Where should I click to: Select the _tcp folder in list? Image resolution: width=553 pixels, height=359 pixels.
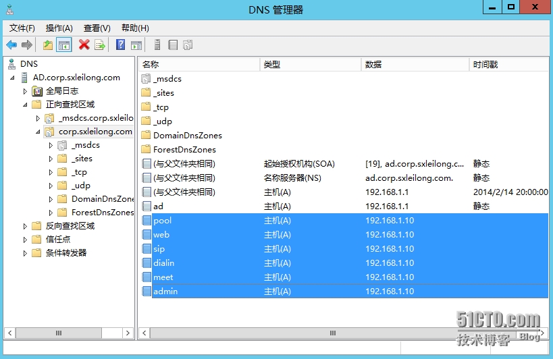tap(161, 107)
